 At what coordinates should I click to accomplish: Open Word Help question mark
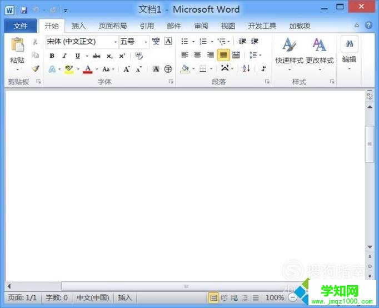point(368,25)
